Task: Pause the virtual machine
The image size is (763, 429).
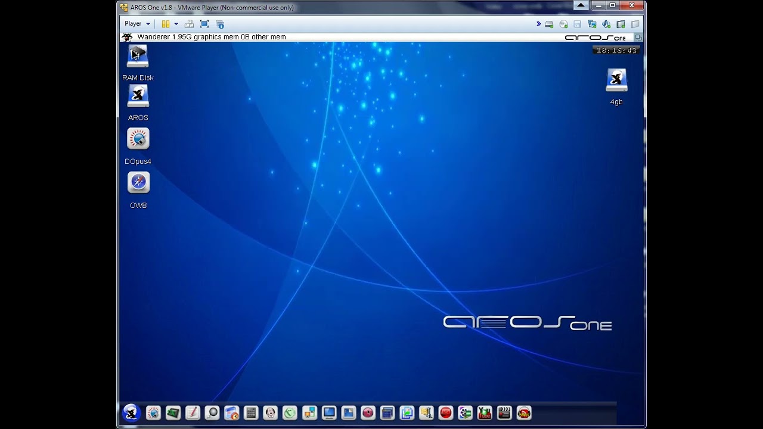Action: point(166,24)
